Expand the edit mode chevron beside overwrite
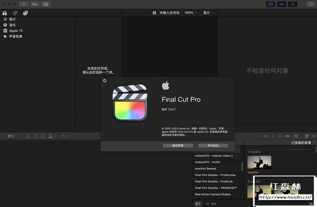Viewport: 317px width, 207px height. click(54, 136)
